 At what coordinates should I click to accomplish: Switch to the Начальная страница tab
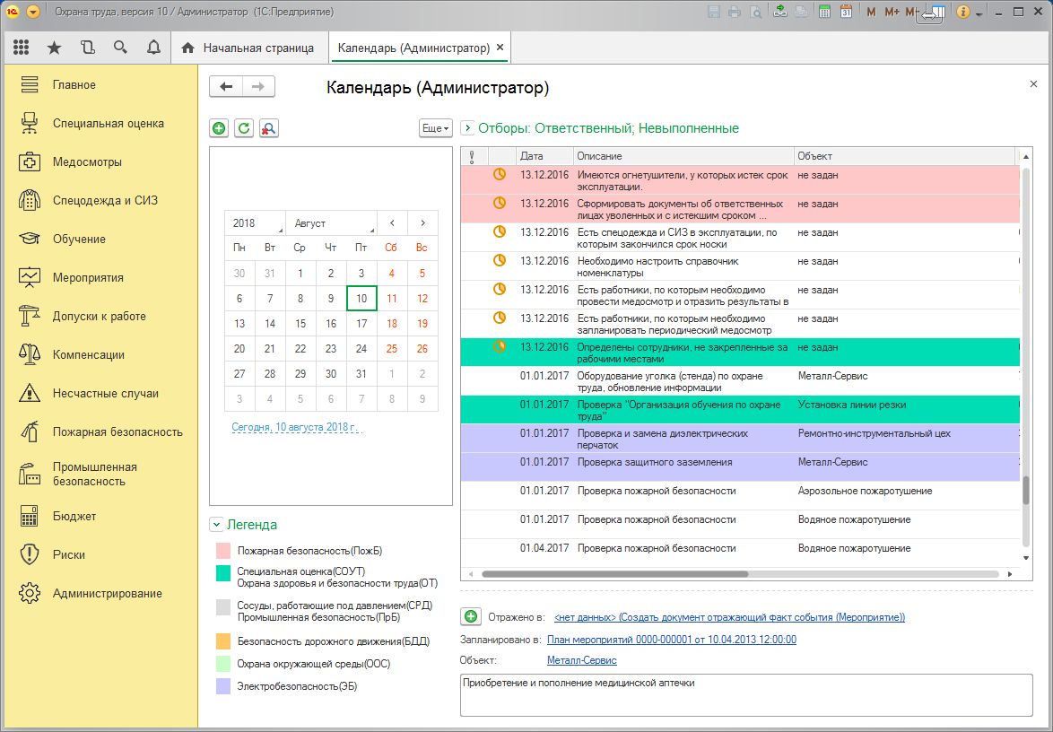pos(248,48)
